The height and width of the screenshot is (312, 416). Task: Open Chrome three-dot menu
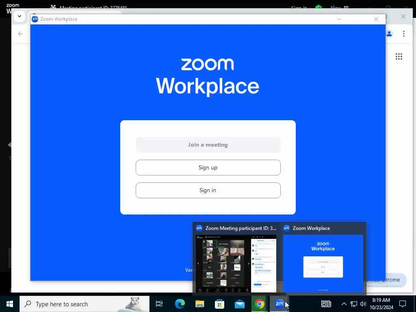404,34
